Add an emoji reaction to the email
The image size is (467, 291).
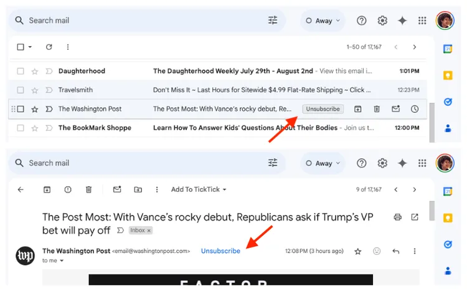pos(376,251)
